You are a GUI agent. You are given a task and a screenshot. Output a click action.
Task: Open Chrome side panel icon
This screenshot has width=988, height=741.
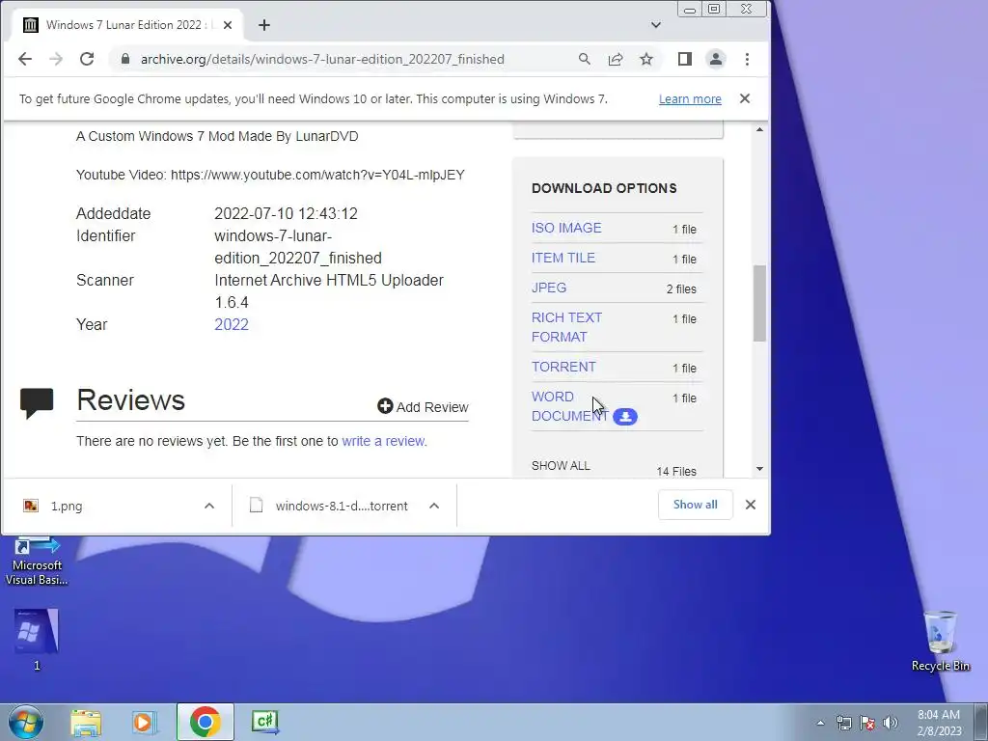point(685,59)
